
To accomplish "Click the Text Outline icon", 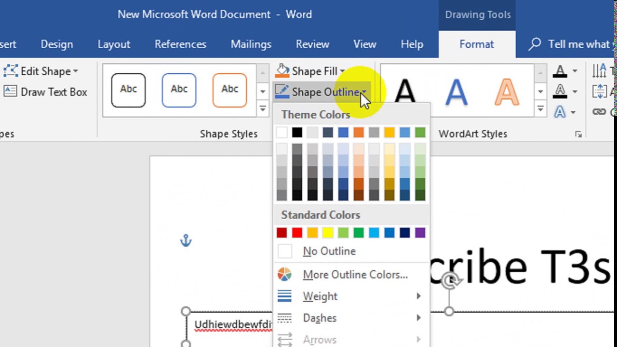I will (559, 91).
